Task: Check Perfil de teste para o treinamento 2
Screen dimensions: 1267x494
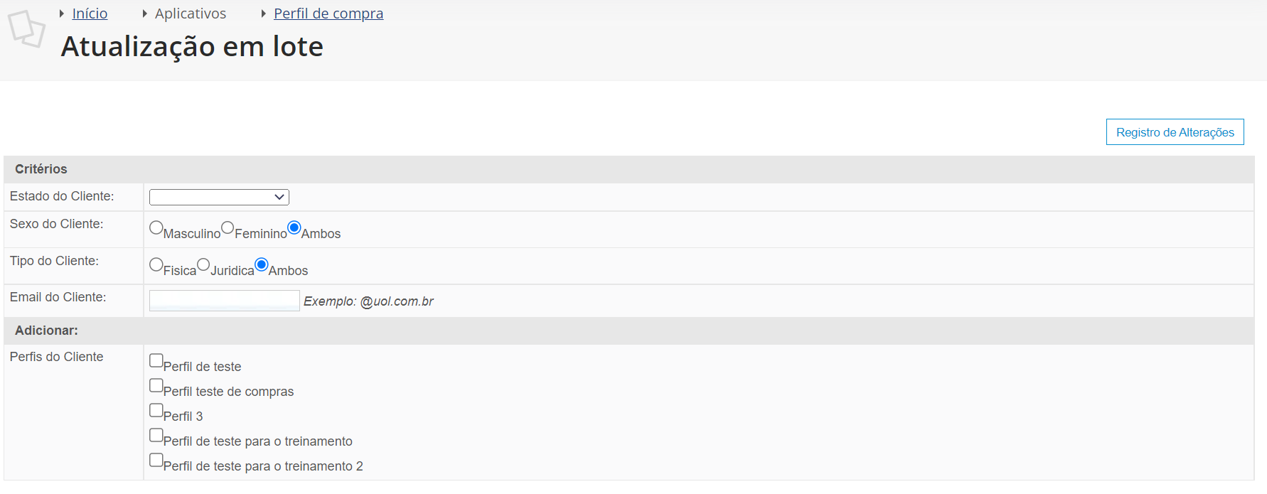Action: tap(156, 460)
